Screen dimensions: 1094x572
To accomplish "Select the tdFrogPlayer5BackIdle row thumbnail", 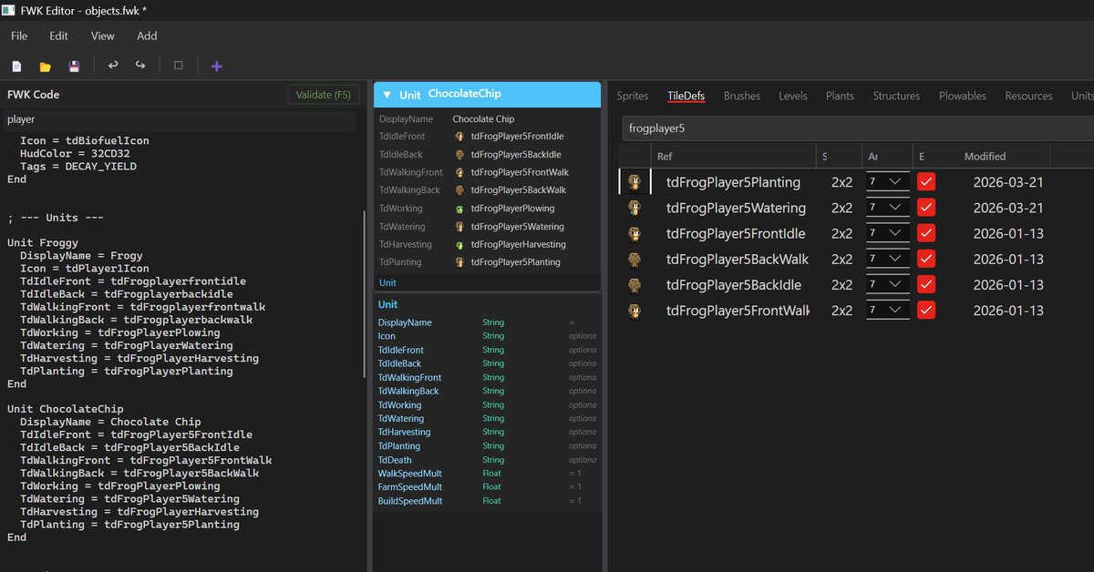I will (x=635, y=285).
